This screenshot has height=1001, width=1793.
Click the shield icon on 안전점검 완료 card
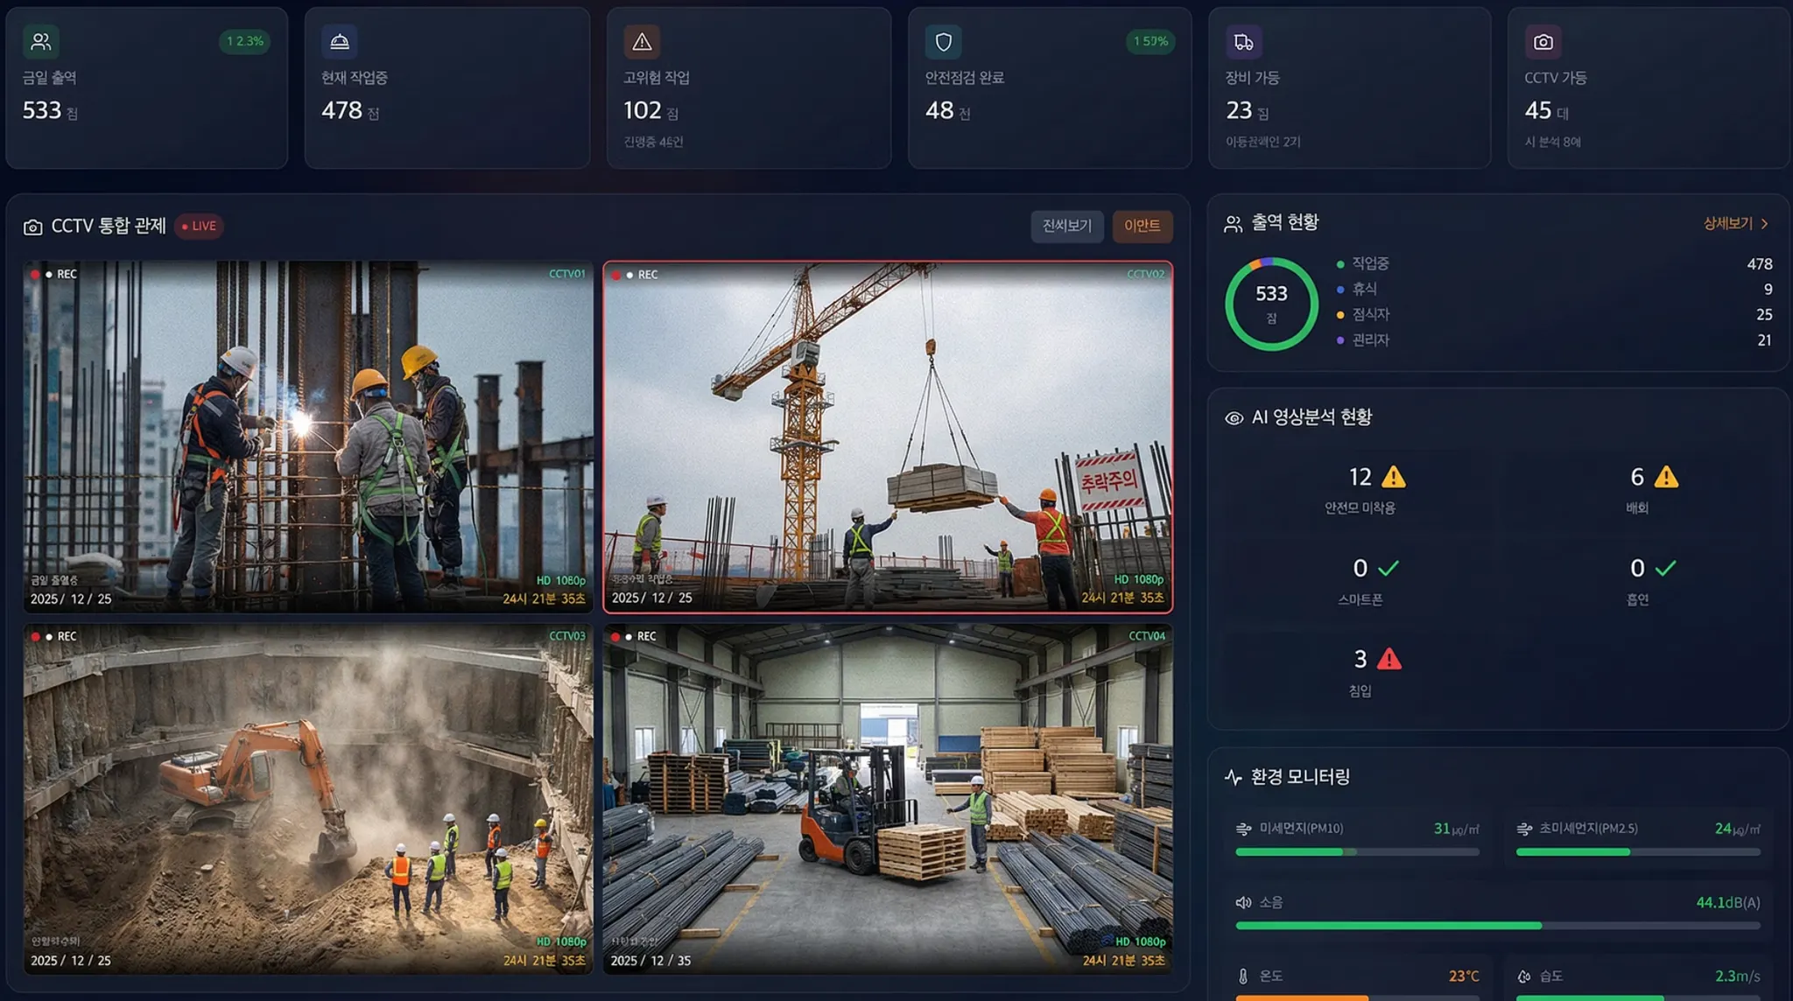coord(943,41)
